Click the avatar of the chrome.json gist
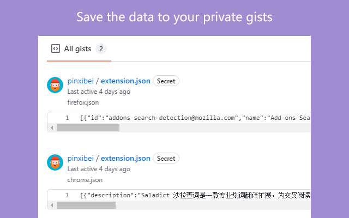This screenshot has width=349, height=218. pos(55,162)
